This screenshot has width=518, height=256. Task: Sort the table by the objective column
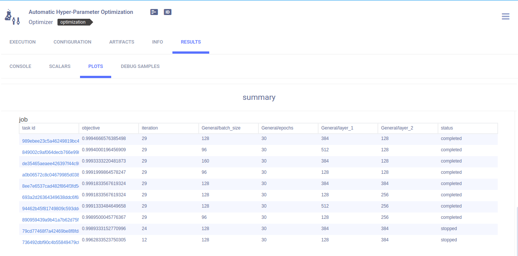[x=91, y=128]
